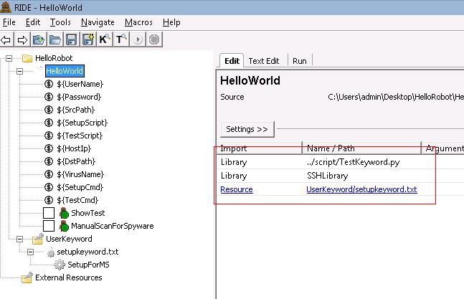Select the HelloWorld suite in tree

[x=65, y=71]
